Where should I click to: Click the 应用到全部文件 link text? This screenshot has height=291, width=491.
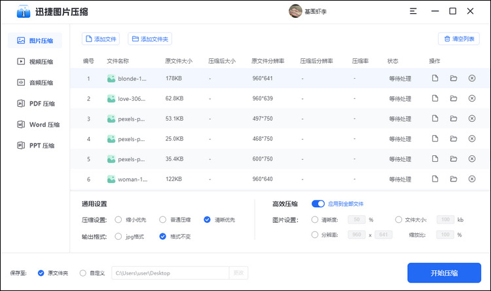pos(346,204)
